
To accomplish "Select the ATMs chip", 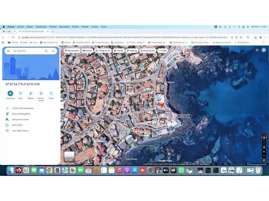I will 162,51.
